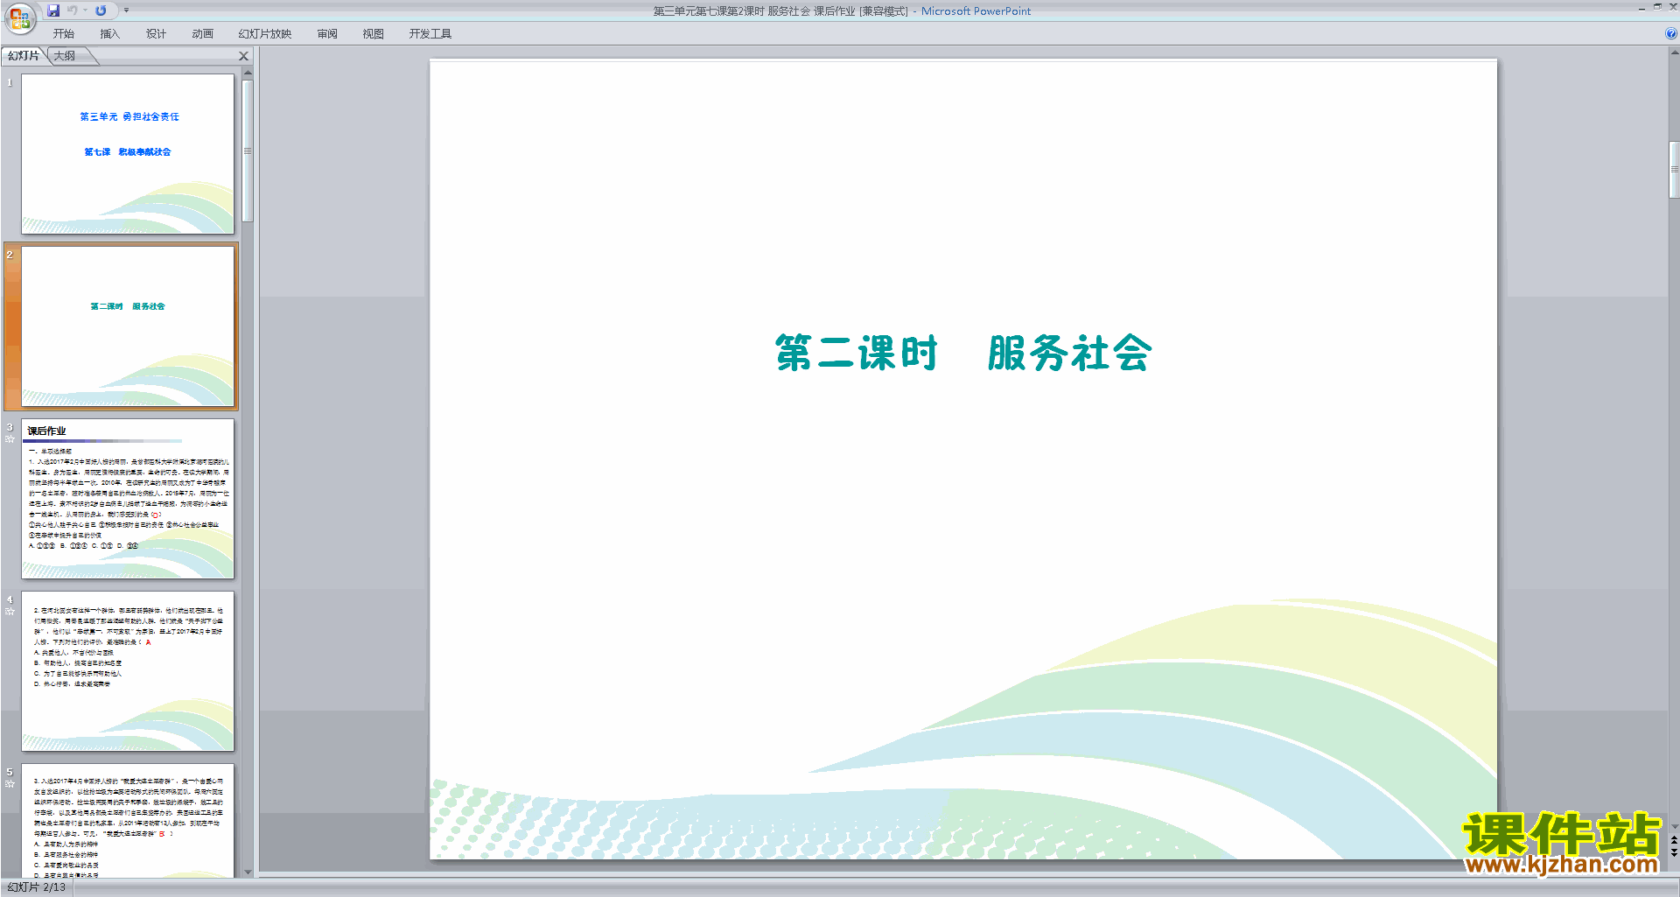Select slide 3 thumbnail 课后作业
Image resolution: width=1680 pixels, height=897 pixels.
point(128,499)
